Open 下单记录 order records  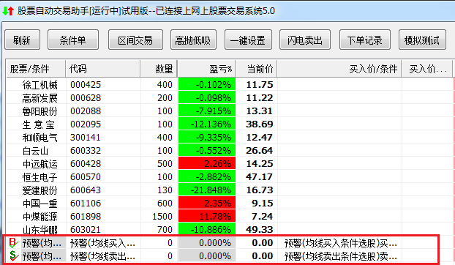pyautogui.click(x=365, y=40)
